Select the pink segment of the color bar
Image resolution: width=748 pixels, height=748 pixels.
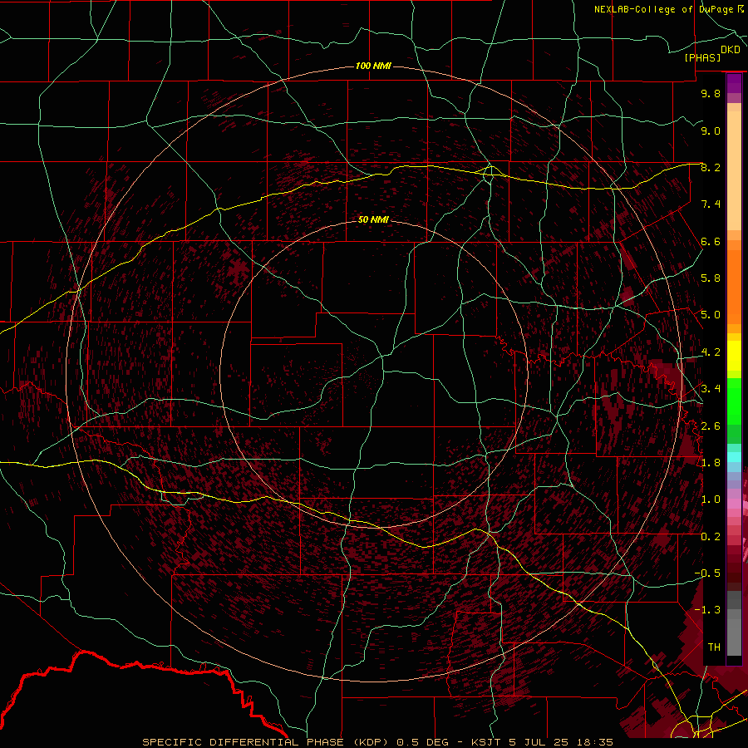pos(734,504)
